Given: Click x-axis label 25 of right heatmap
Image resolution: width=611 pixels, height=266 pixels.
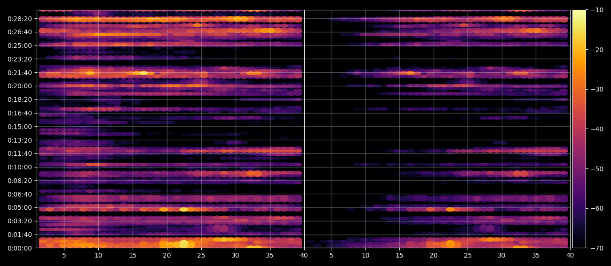Looking at the screenshot, I should 468,256.
